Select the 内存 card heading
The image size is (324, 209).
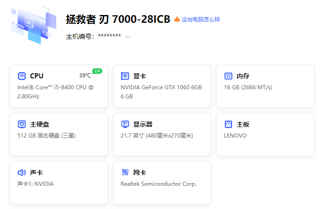[x=243, y=76]
